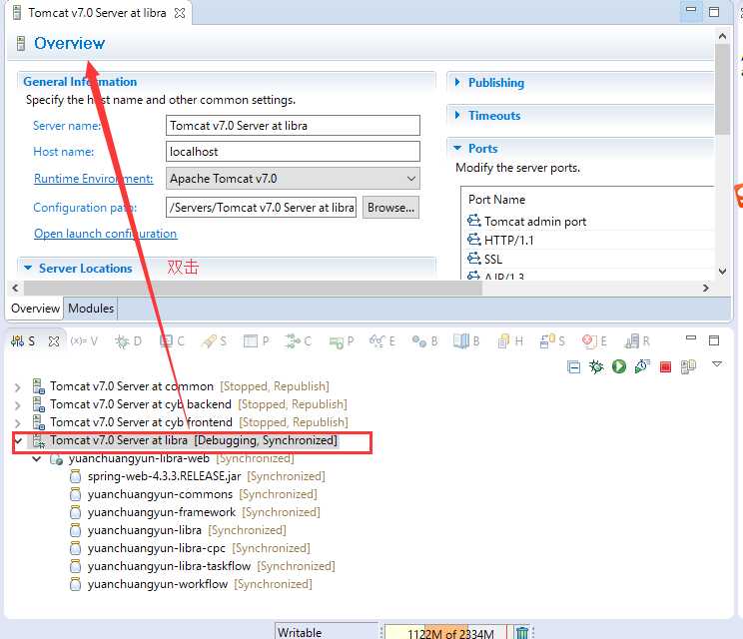Screen dimensions: 743x639
Task: Open the H (History) view tab
Action: point(510,341)
